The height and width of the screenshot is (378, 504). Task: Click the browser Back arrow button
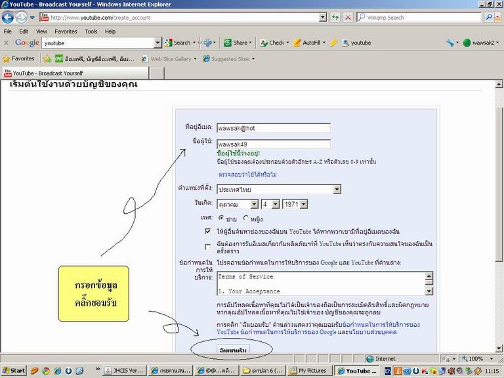(8, 17)
